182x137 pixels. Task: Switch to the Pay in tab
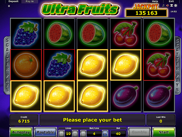tap(30, 1)
